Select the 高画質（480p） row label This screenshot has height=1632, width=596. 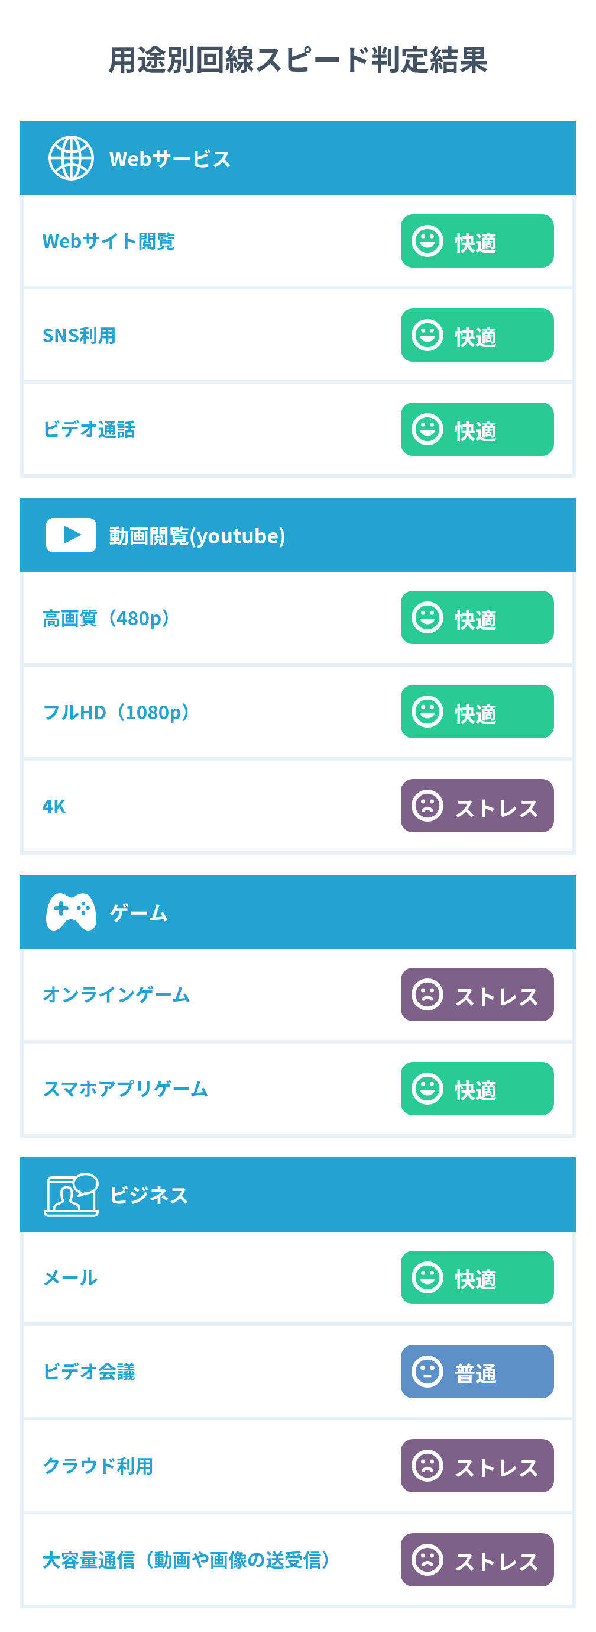click(107, 618)
